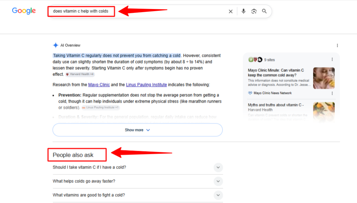The width and height of the screenshot is (357, 203).
Task: Submit search with magnifying glass icon
Action: coord(264,11)
